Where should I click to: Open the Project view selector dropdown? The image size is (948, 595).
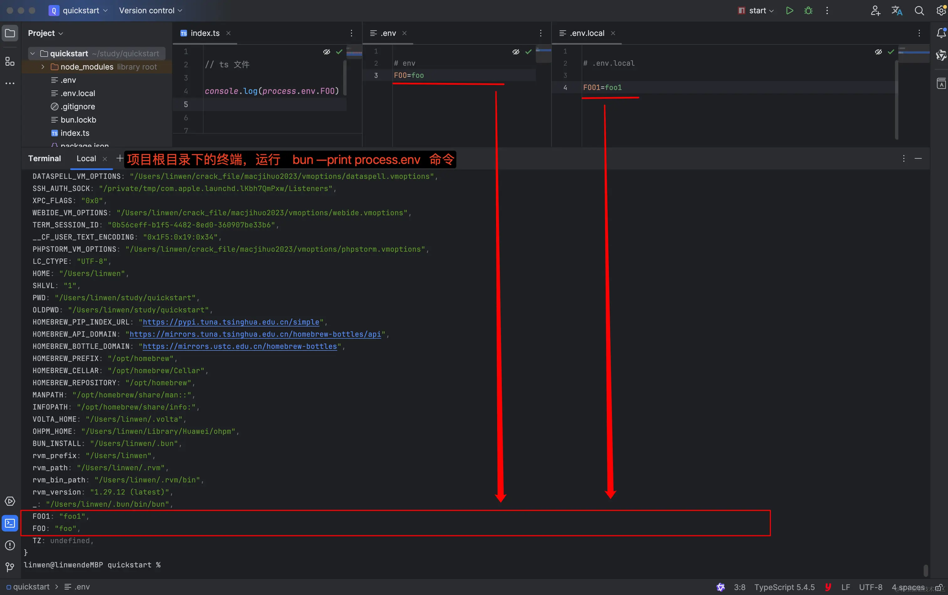pos(45,33)
